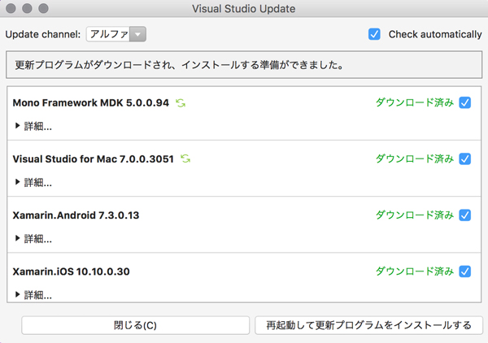488x343 pixels.
Task: Click ダウンロード済み status for Mono Framework MDK
Action: coord(415,102)
